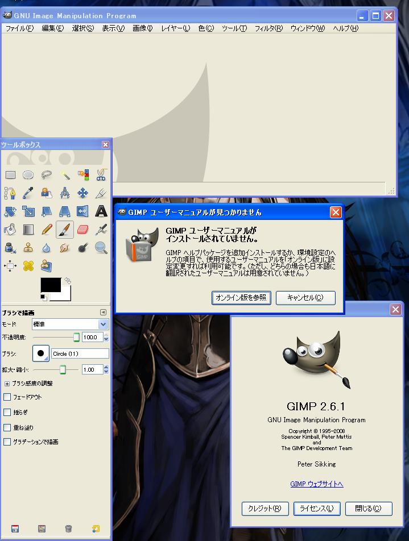Expand the ブラシ感度の調整 section
409x541 pixels.
[x=7, y=384]
